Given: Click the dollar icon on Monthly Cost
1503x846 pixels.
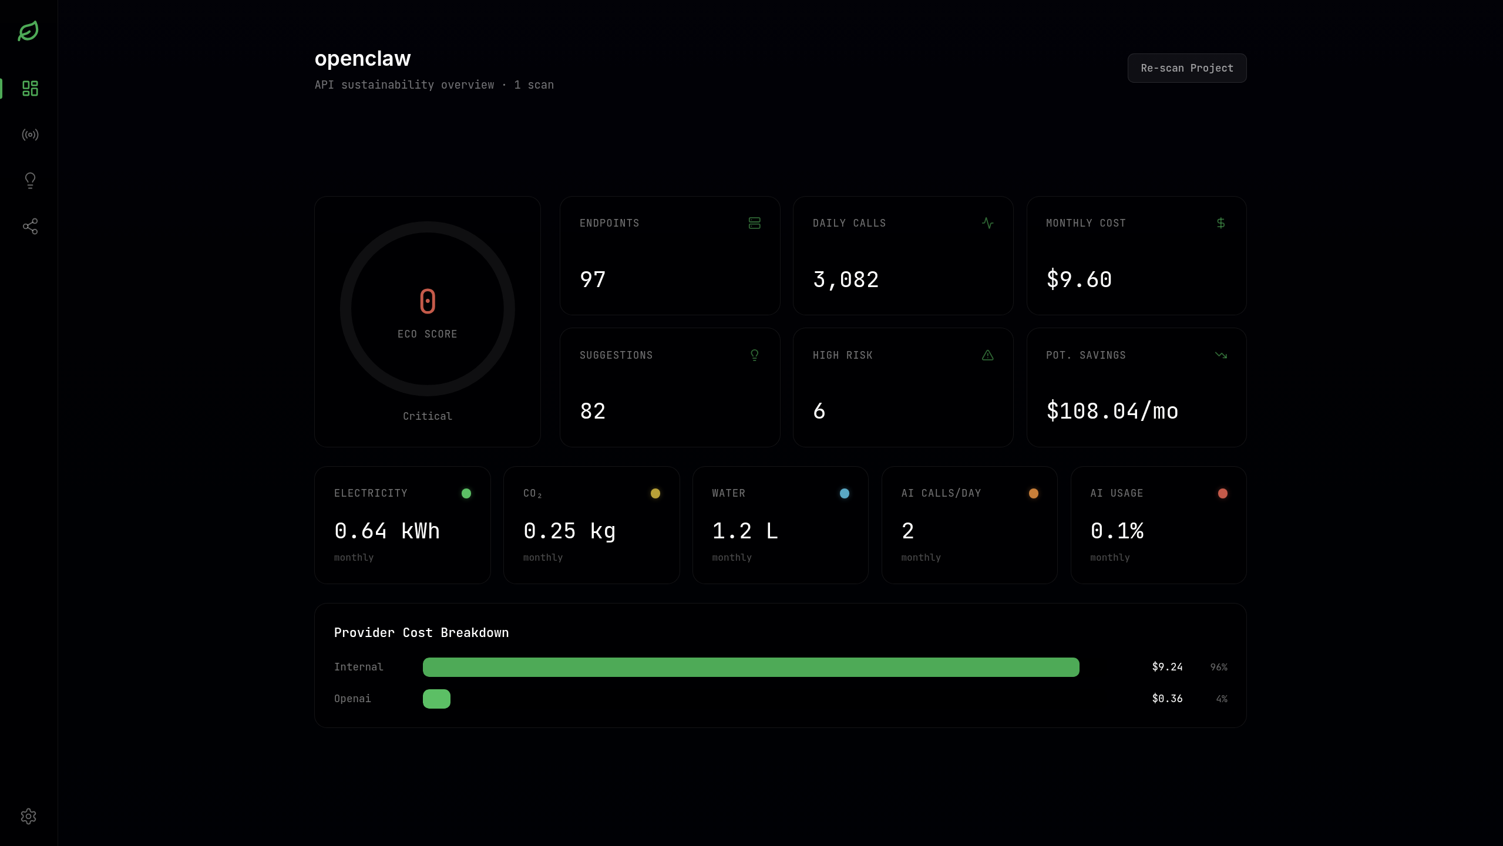Looking at the screenshot, I should 1220,223.
